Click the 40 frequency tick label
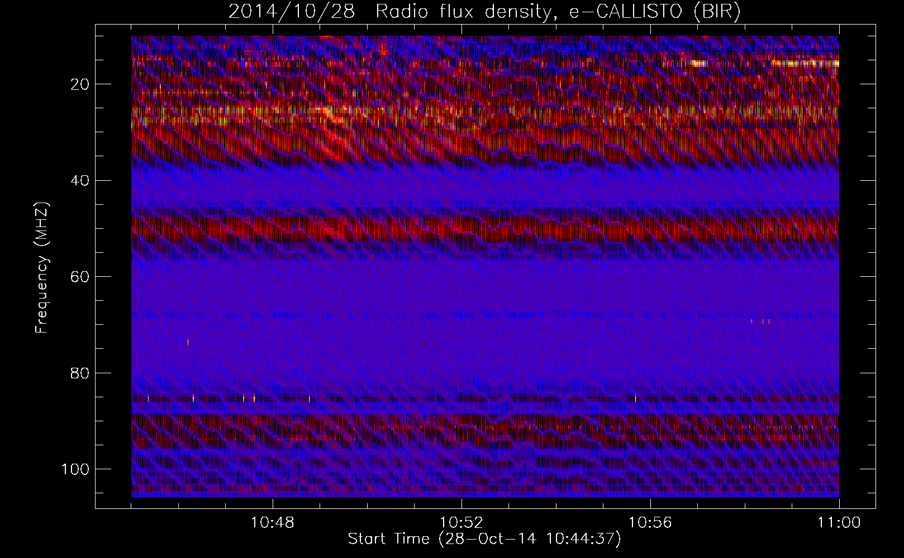The width and height of the screenshot is (904, 558). click(x=80, y=180)
